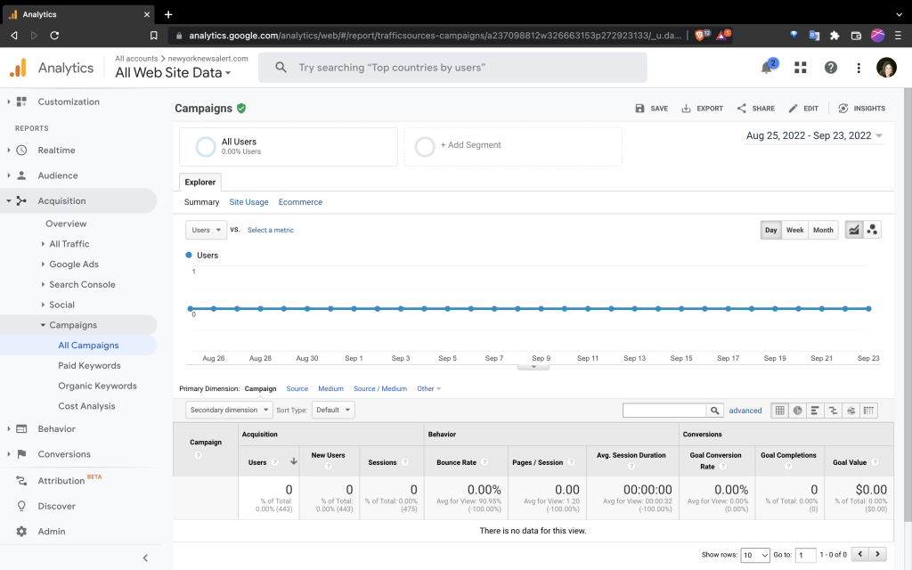912x570 pixels.
Task: Collapse the left sidebar with arrow
Action: click(145, 558)
